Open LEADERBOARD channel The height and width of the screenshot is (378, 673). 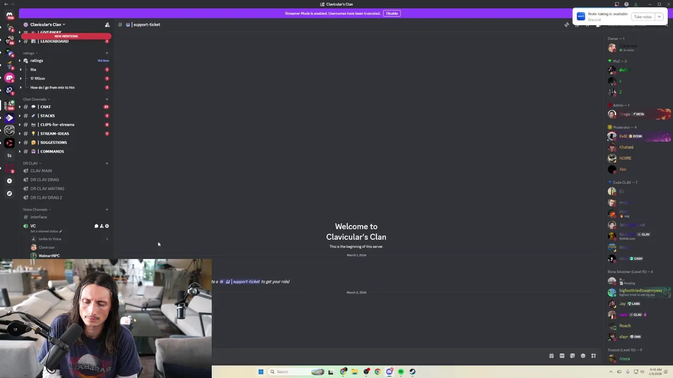[66, 41]
